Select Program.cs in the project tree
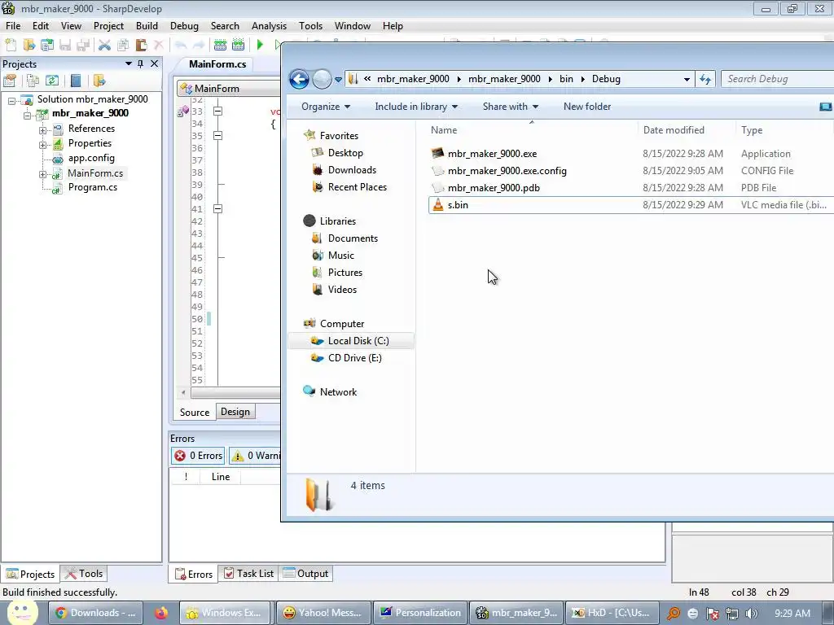Screen dimensions: 834x625 pyautogui.click(x=92, y=188)
